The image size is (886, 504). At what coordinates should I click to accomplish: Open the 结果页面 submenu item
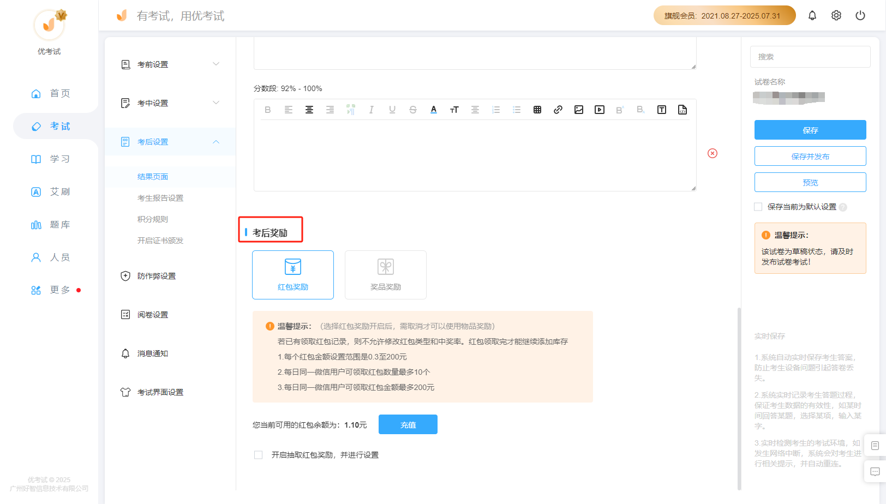tap(170, 177)
